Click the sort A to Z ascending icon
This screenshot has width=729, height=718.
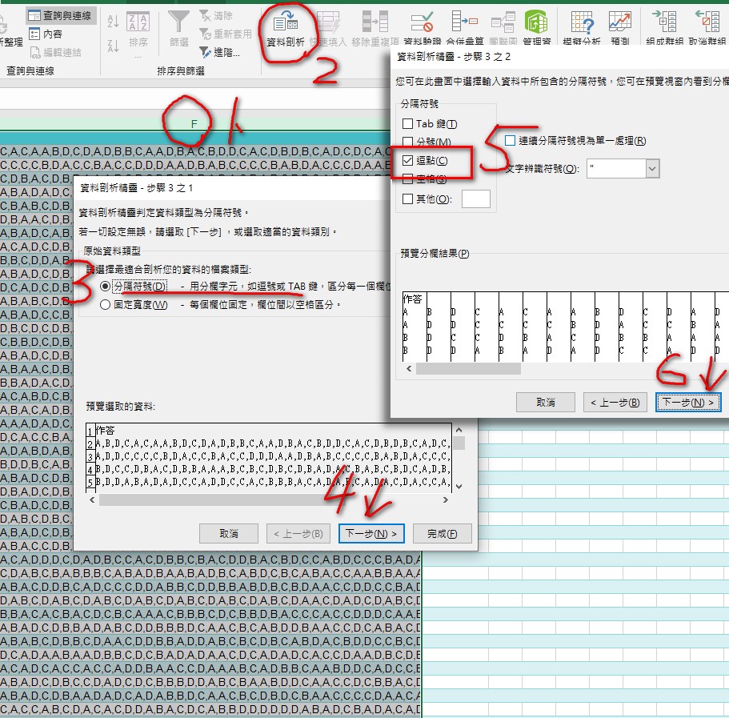point(113,22)
